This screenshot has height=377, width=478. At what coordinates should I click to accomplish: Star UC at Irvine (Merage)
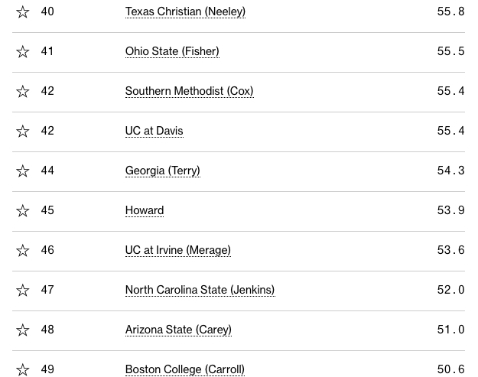(23, 251)
